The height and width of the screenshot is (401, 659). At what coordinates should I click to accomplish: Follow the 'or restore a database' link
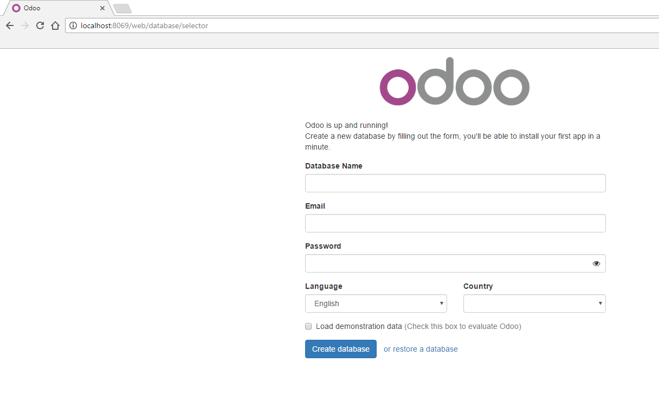click(x=421, y=349)
